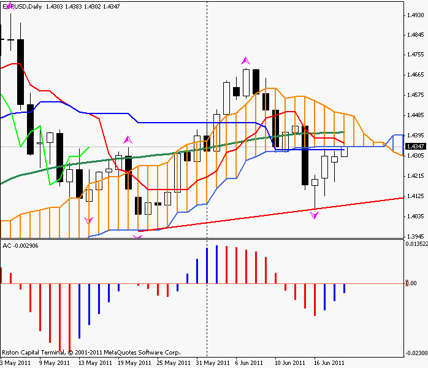Select the AC -0.002906 indicator label

point(20,246)
